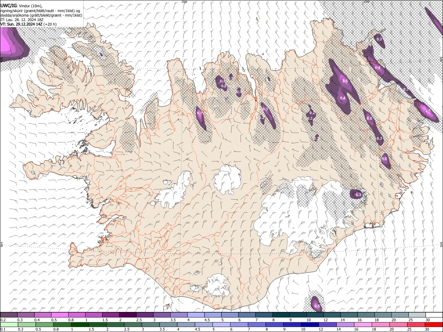
Task: Pick the green 0.8 swatch in the lower legend row
Action: point(62,324)
